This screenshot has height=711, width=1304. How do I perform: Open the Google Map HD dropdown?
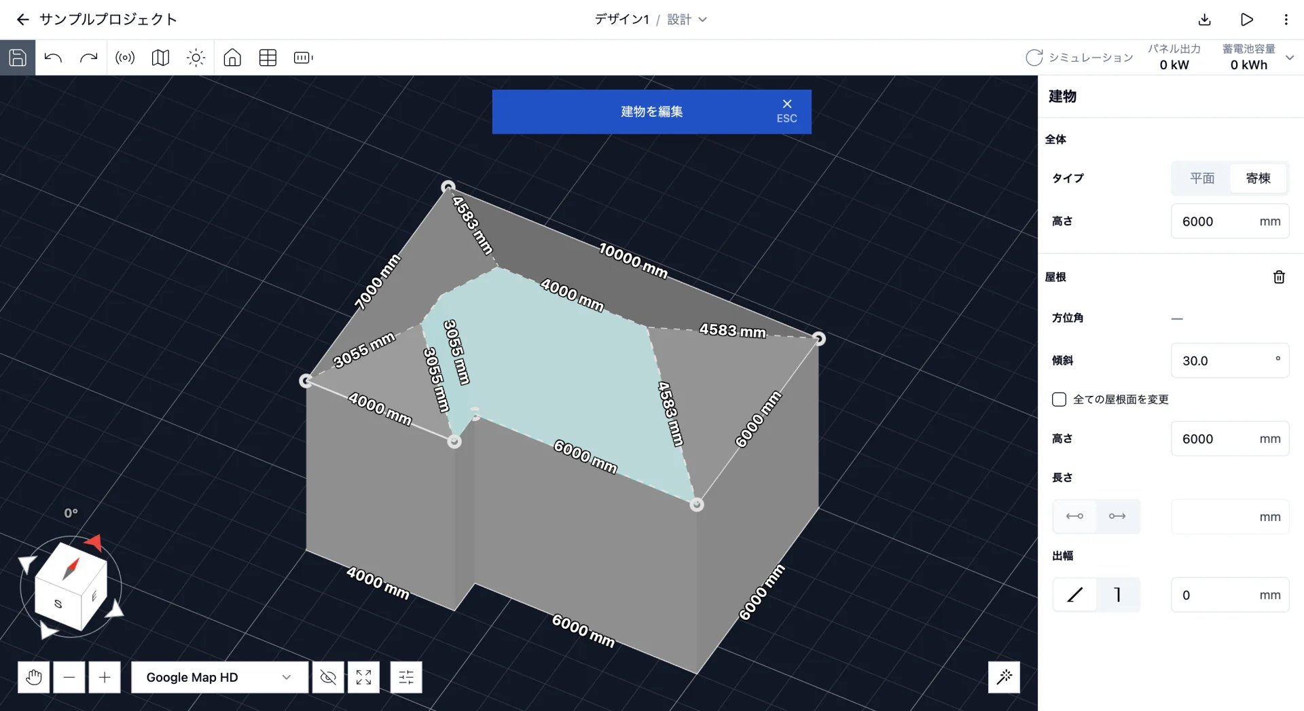(x=219, y=677)
